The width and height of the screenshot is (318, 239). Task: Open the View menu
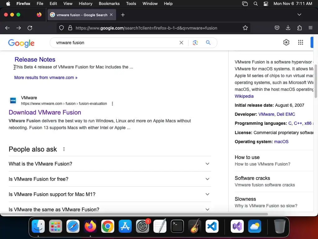click(68, 3)
